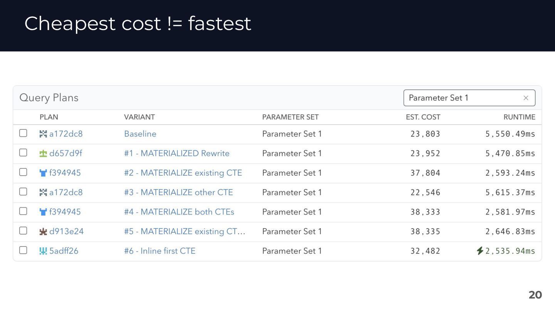This screenshot has height=312, width=555.
Task: Click the lightning bolt fastest runtime icon
Action: coord(480,251)
